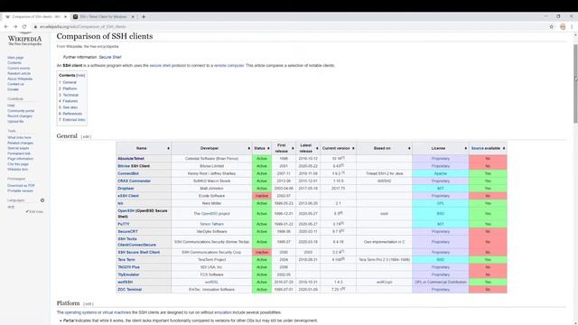Screen dimensions: 578x325
Task: Sort table by License column arrows
Action: coord(466,148)
